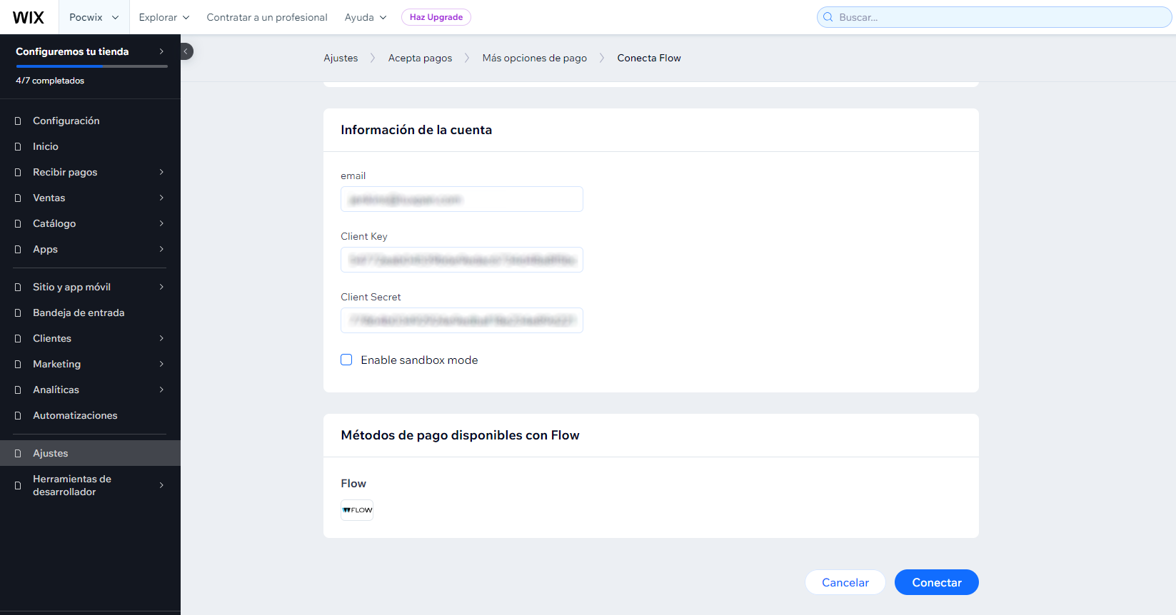Screen dimensions: 1176x615
Task: Click the Bandeja de entrada icon
Action: [x=18, y=313]
